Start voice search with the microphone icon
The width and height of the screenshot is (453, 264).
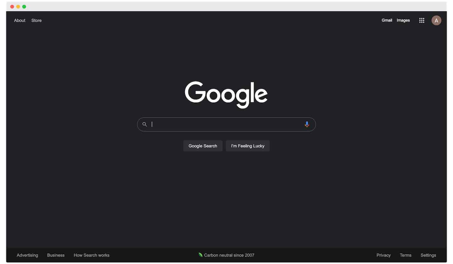(307, 124)
